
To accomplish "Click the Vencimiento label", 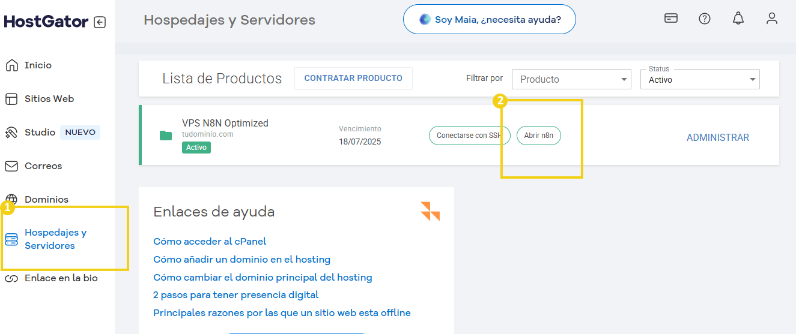I will pyautogui.click(x=360, y=129).
